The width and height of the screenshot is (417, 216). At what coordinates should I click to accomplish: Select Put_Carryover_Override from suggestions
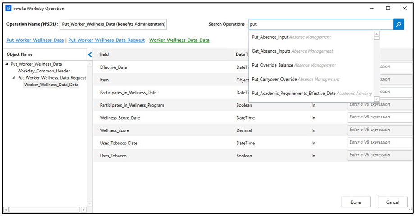point(311,79)
